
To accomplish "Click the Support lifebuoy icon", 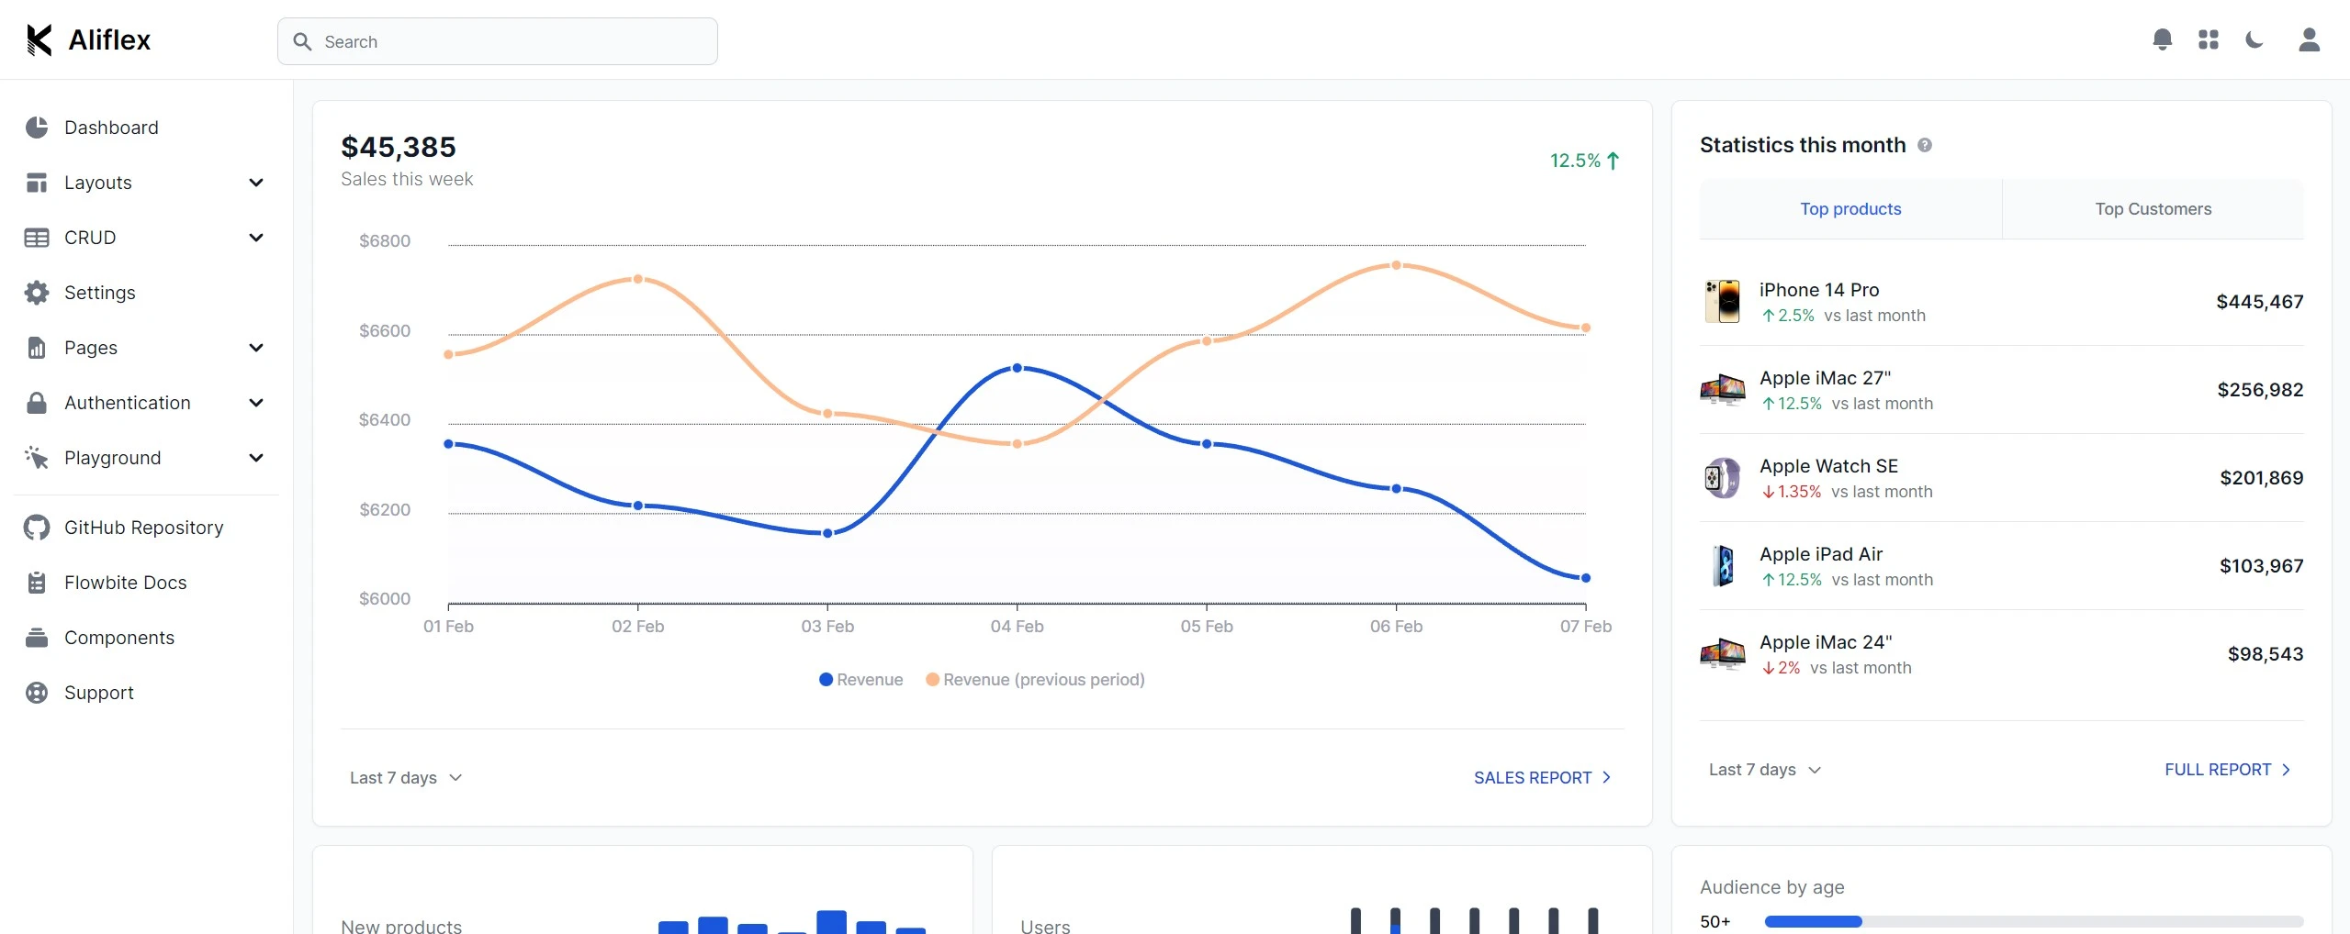I will pyautogui.click(x=37, y=693).
